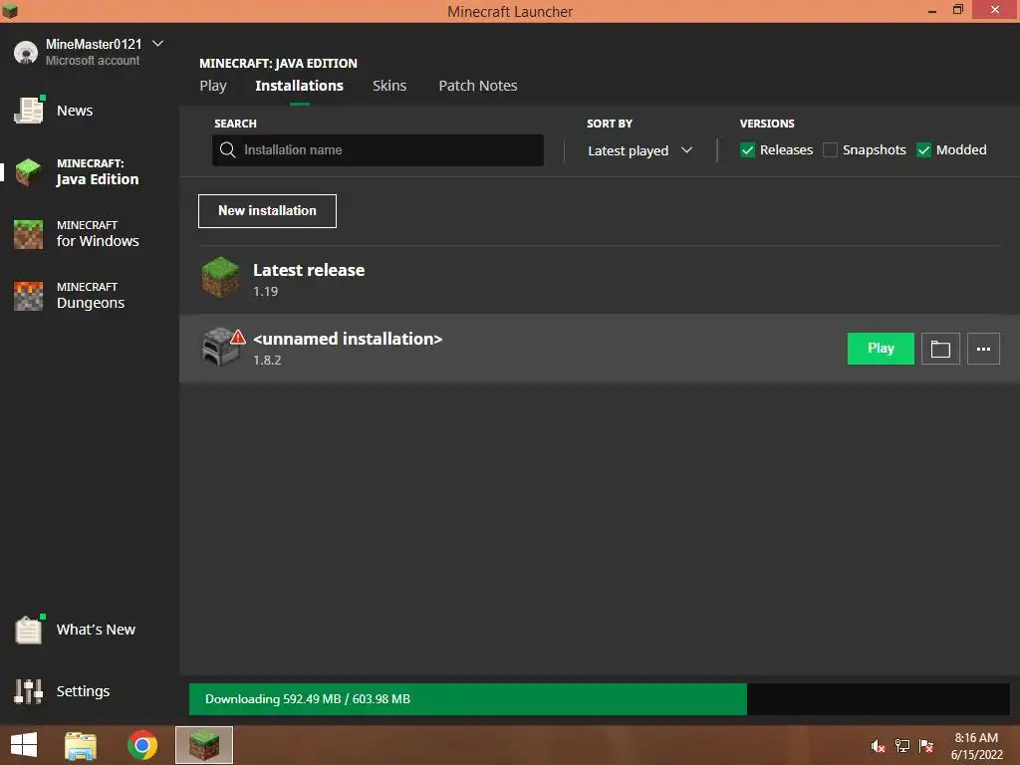The width and height of the screenshot is (1020, 765).
Task: Click the New installation button
Action: pos(267,211)
